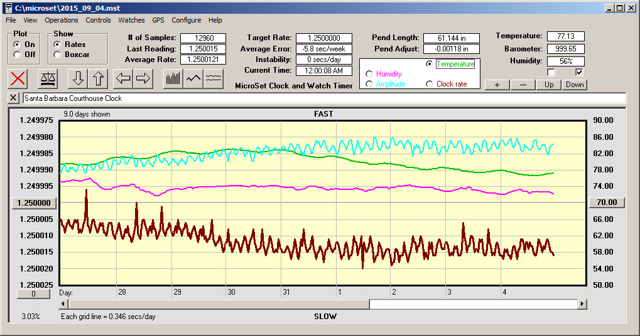The width and height of the screenshot is (640, 336).
Task: Click the up arrow toolbar icon
Action: [98, 78]
